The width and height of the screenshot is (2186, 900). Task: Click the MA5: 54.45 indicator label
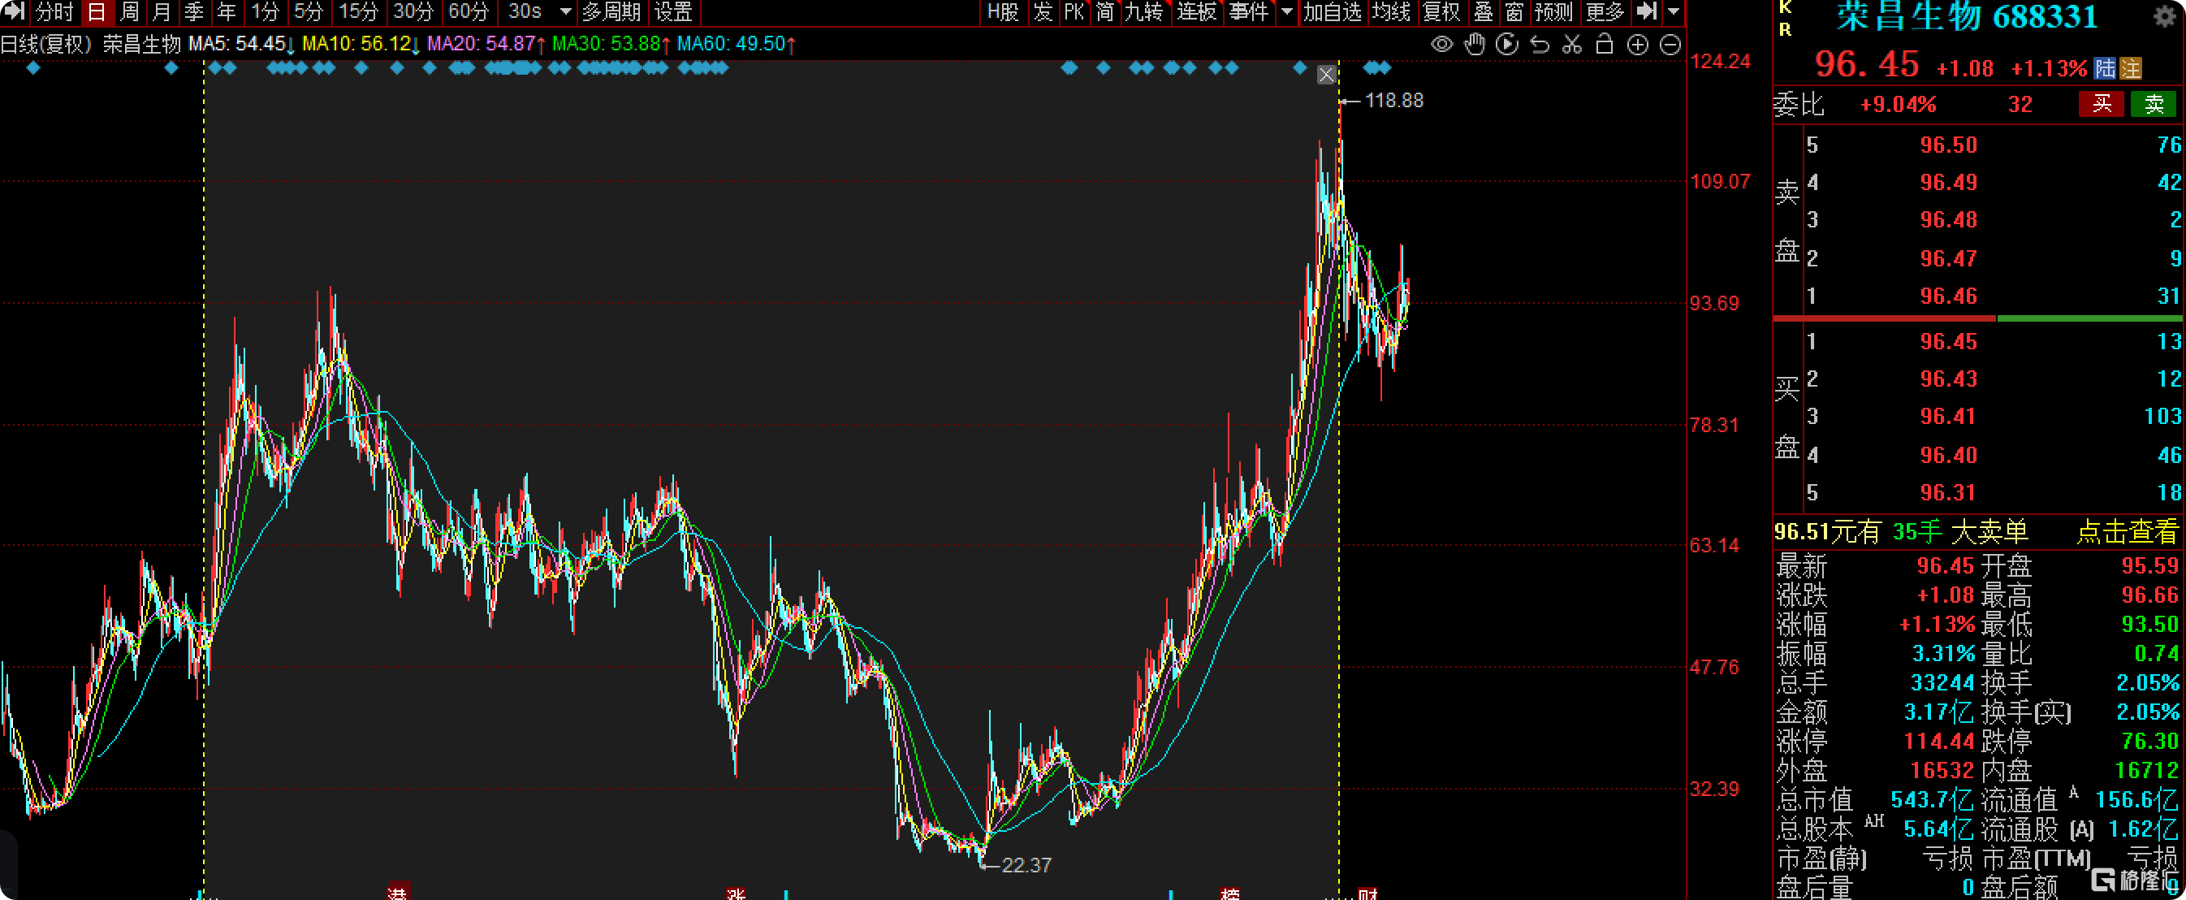coord(241,43)
